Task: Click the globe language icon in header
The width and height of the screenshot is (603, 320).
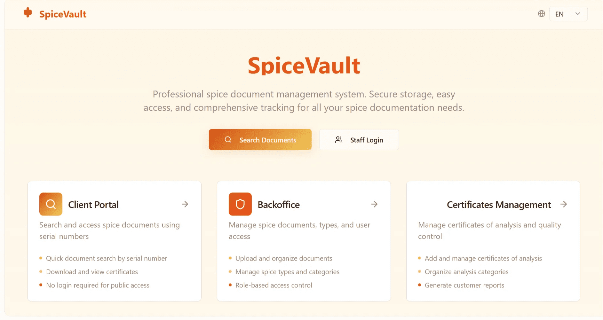Action: (x=541, y=13)
